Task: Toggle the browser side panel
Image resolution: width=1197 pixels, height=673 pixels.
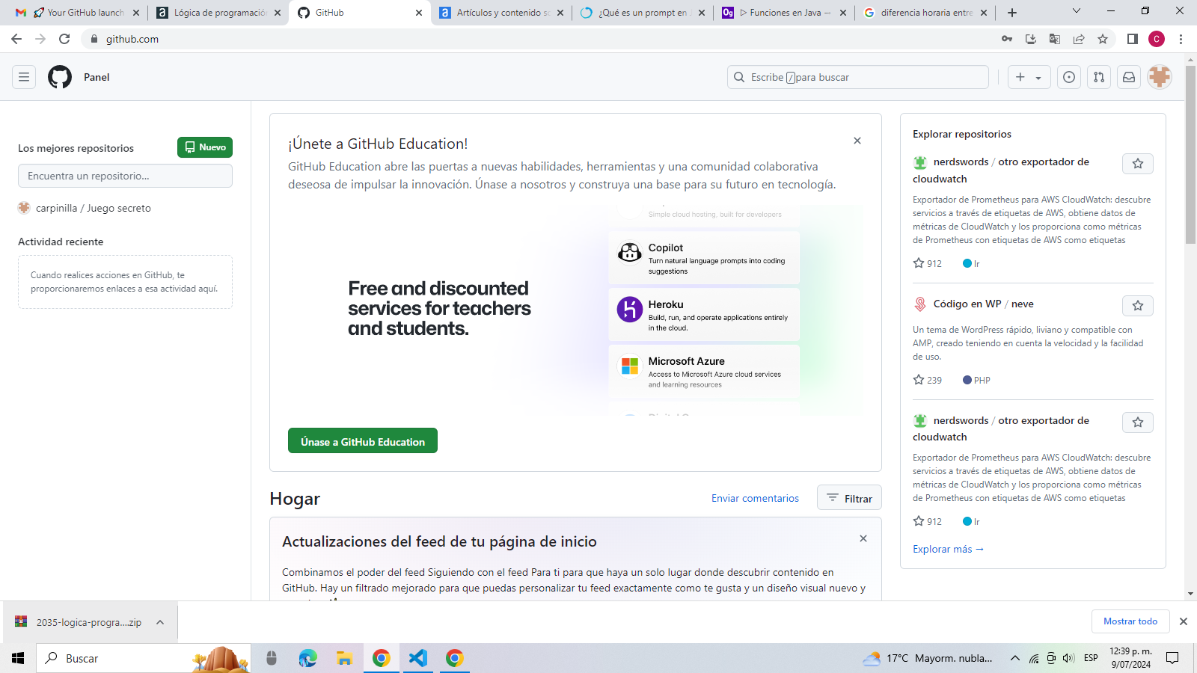Action: pos(1133,39)
